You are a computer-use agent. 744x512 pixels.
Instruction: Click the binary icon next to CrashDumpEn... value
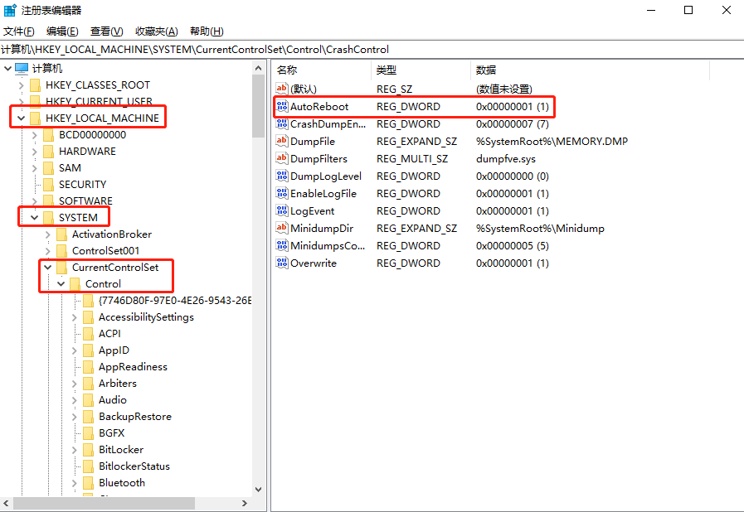[x=281, y=123]
